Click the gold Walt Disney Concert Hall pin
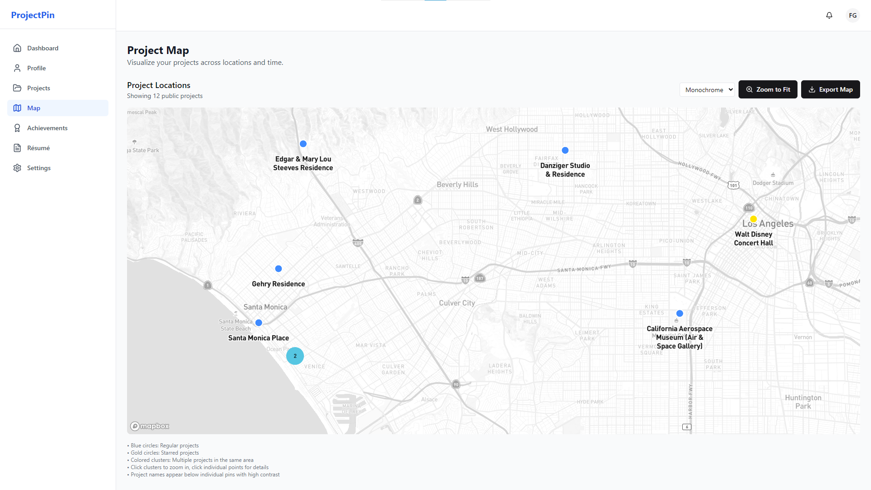This screenshot has height=490, width=871. pos(754,219)
